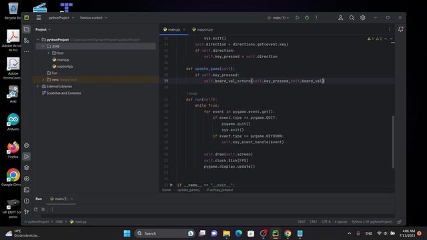Click 2048 in status bar breadcrumb
The height and width of the screenshot is (240, 427).
tap(59, 222)
